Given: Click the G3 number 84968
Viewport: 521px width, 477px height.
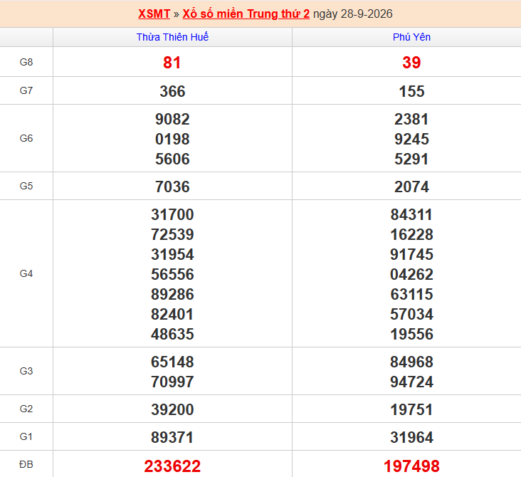Looking at the screenshot, I should (411, 362).
